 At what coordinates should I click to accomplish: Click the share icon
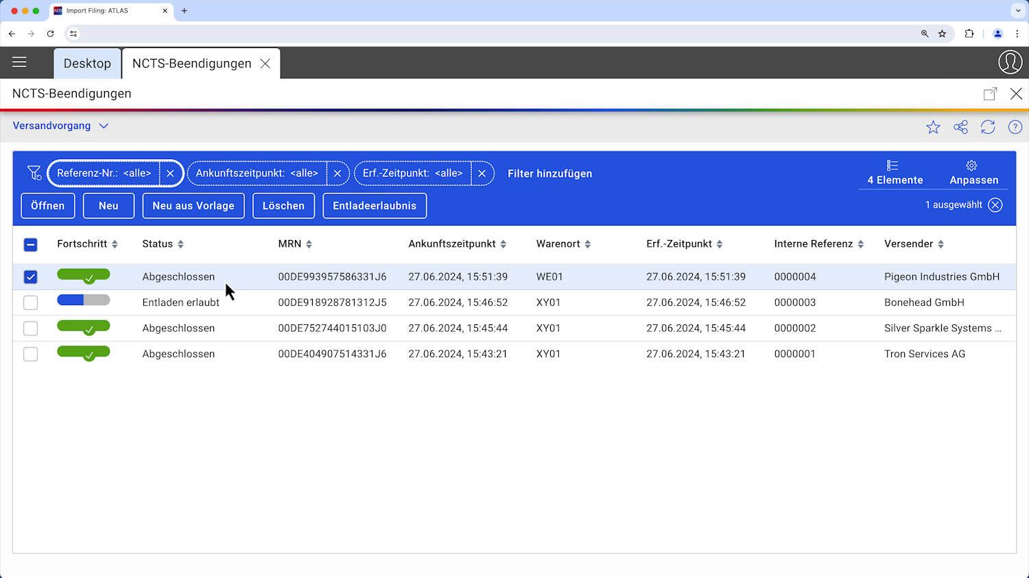(x=960, y=127)
